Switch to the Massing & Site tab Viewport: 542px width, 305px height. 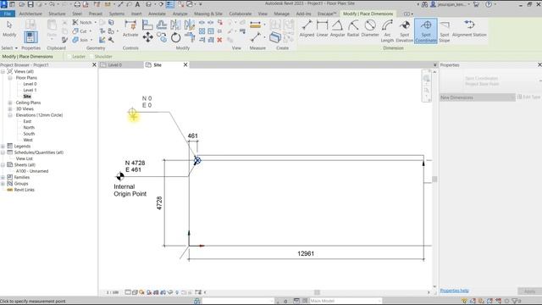click(x=208, y=14)
